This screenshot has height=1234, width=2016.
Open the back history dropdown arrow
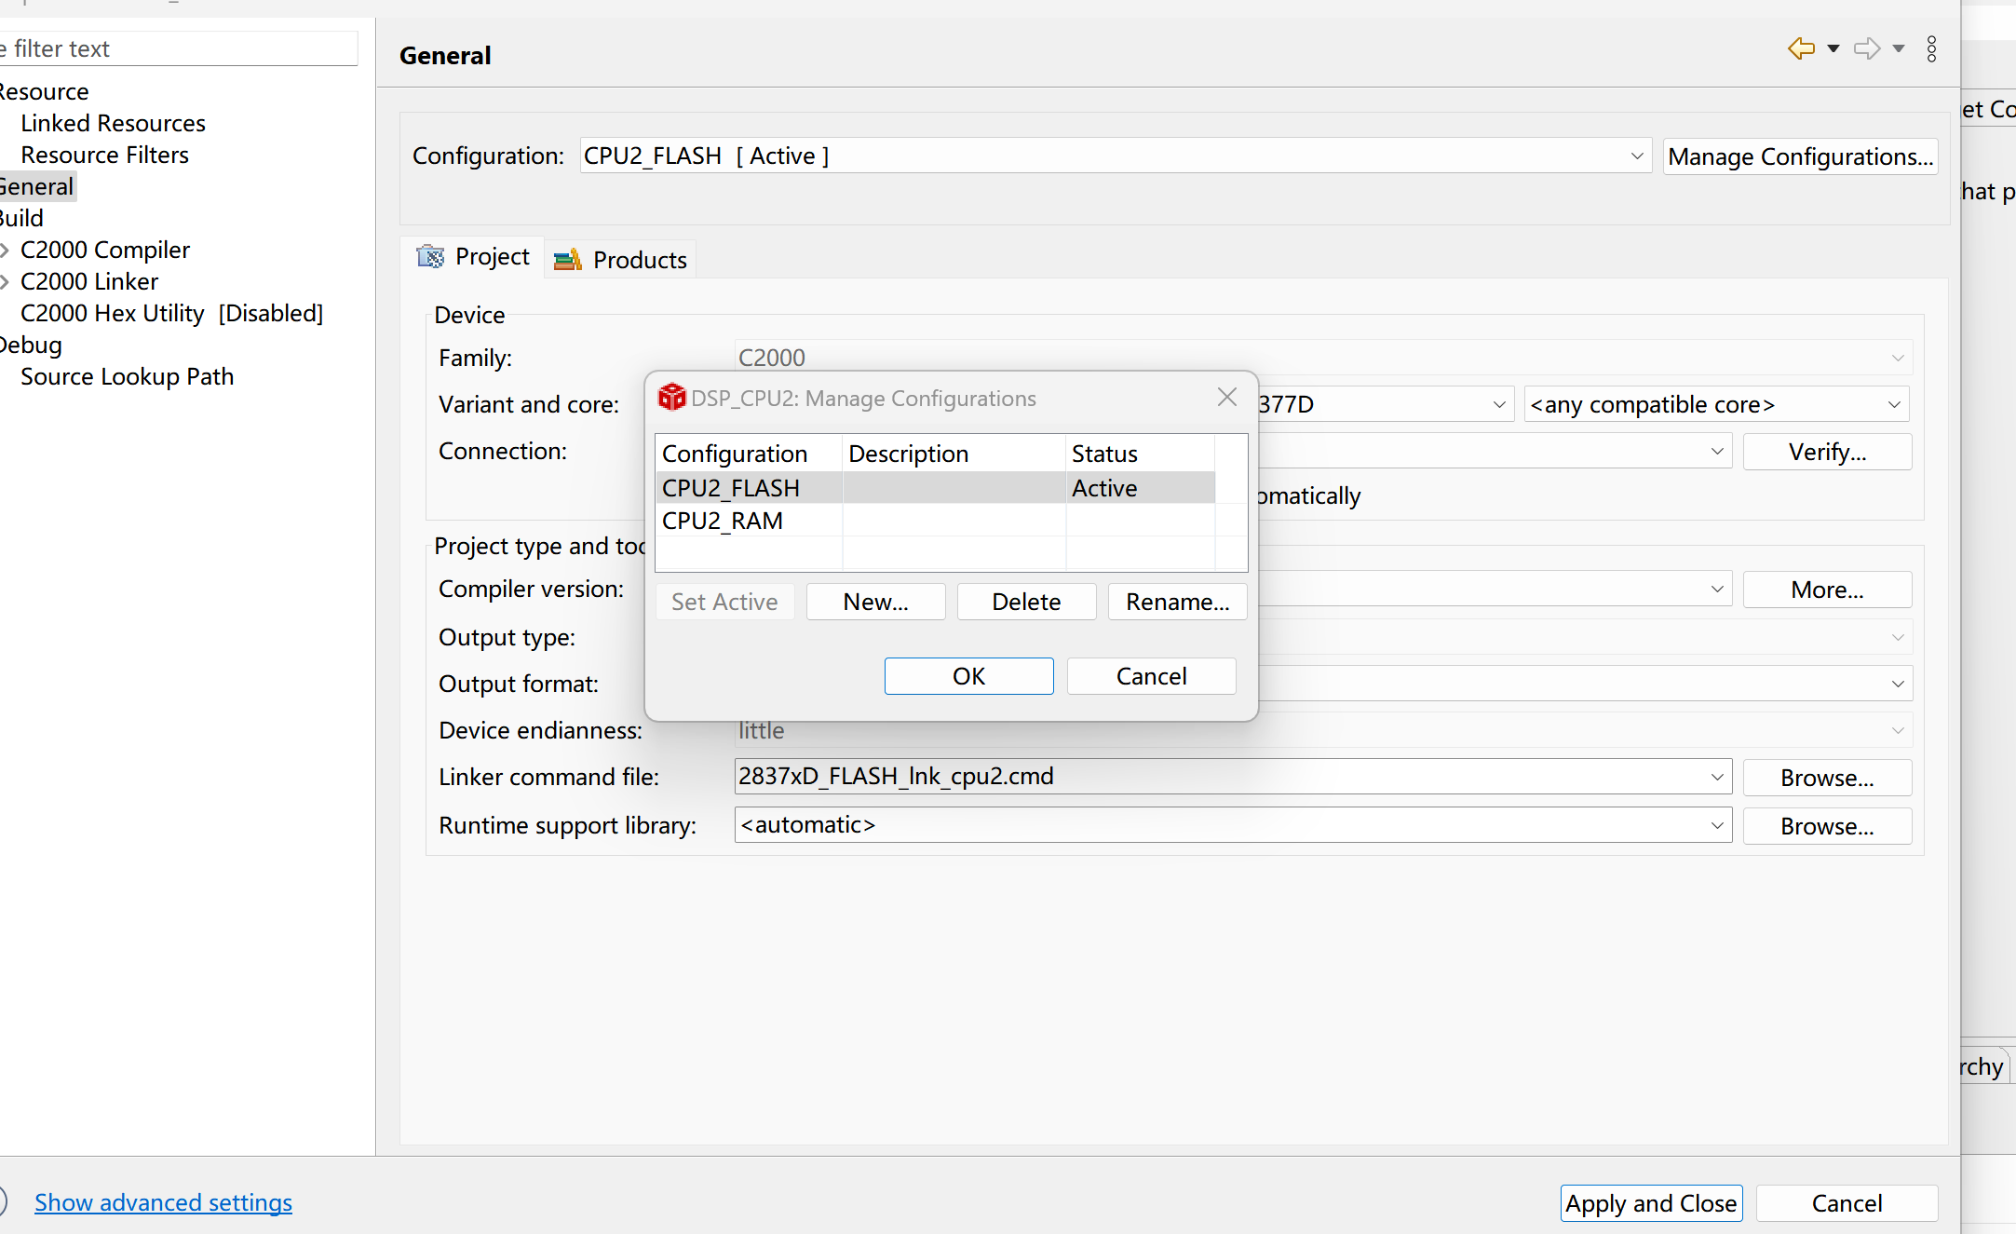1833,48
